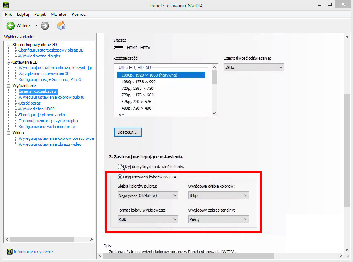Image resolution: width=353 pixels, height=262 pixels.
Task: Open the Pomoc menu
Action: pos(79,14)
